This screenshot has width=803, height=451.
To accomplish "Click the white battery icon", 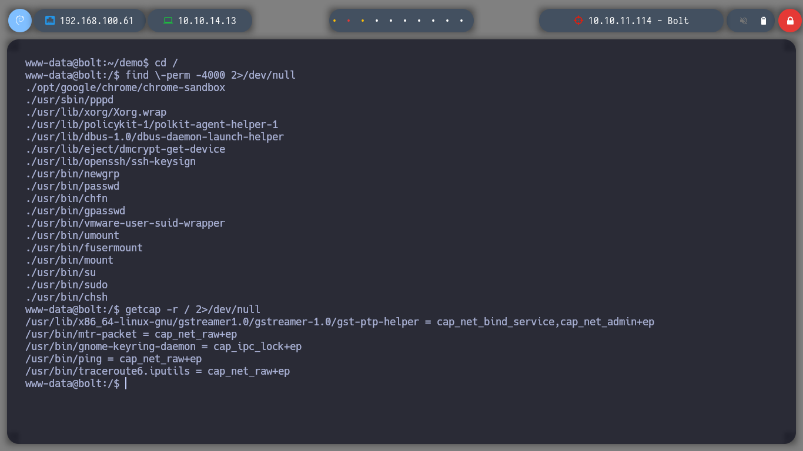I will click(x=764, y=21).
